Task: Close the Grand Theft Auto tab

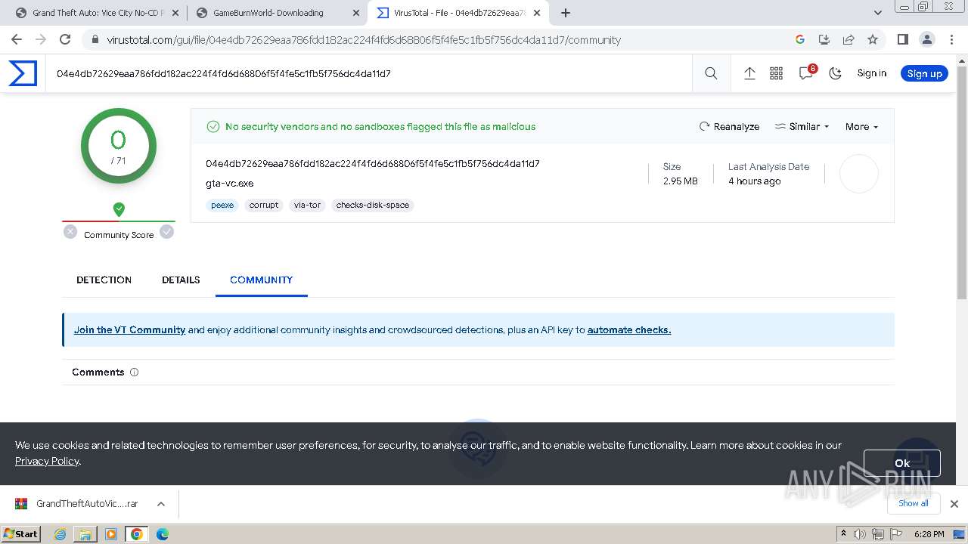Action: (x=175, y=13)
